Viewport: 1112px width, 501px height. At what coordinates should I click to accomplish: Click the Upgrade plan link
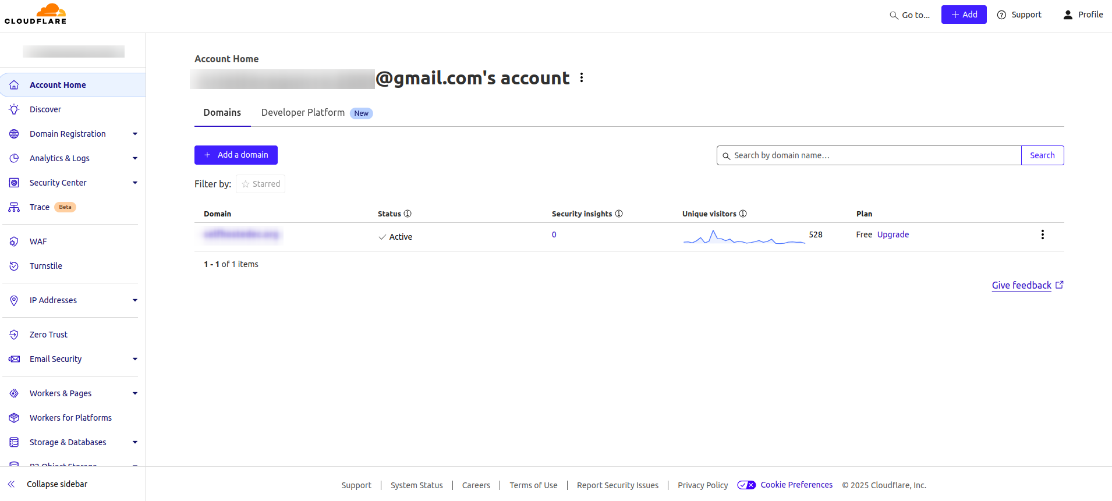click(893, 234)
